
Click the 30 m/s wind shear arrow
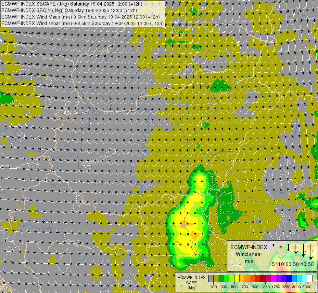[x=296, y=249]
